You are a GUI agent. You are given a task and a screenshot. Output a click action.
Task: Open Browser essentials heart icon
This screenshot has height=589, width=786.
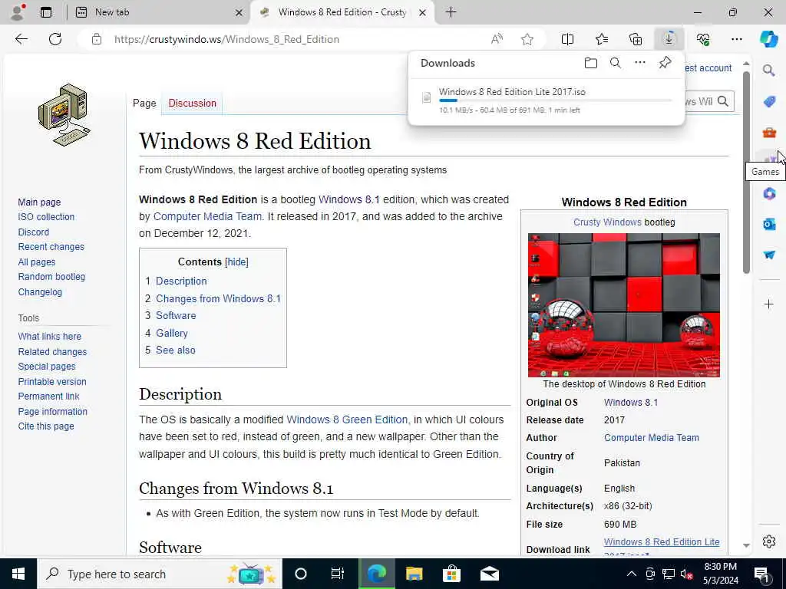703,39
